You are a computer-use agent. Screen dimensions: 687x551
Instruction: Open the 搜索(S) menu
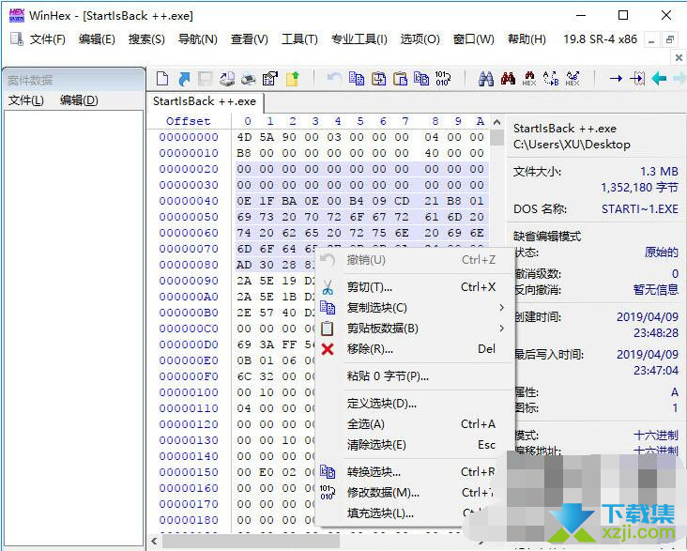click(x=146, y=39)
